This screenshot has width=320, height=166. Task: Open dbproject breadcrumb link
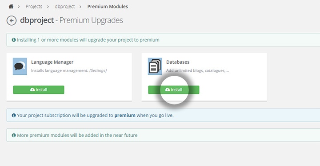coord(65,7)
